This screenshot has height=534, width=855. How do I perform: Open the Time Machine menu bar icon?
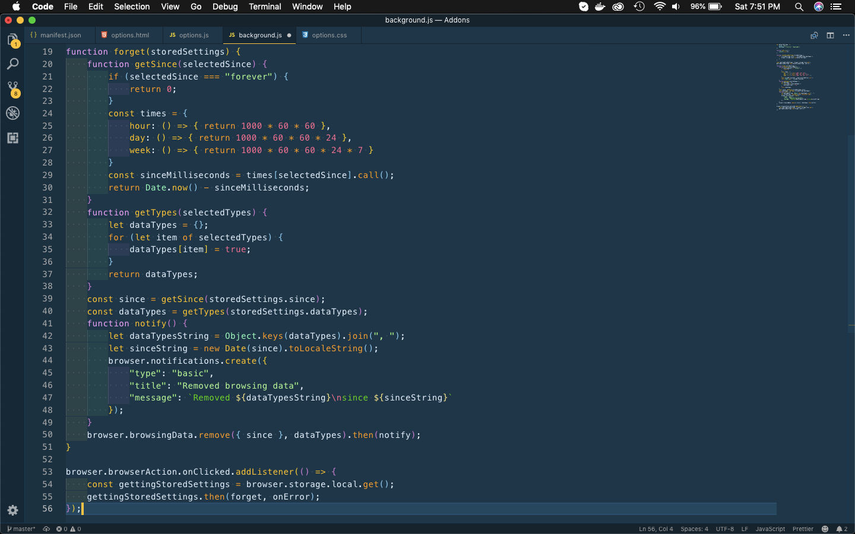click(639, 7)
